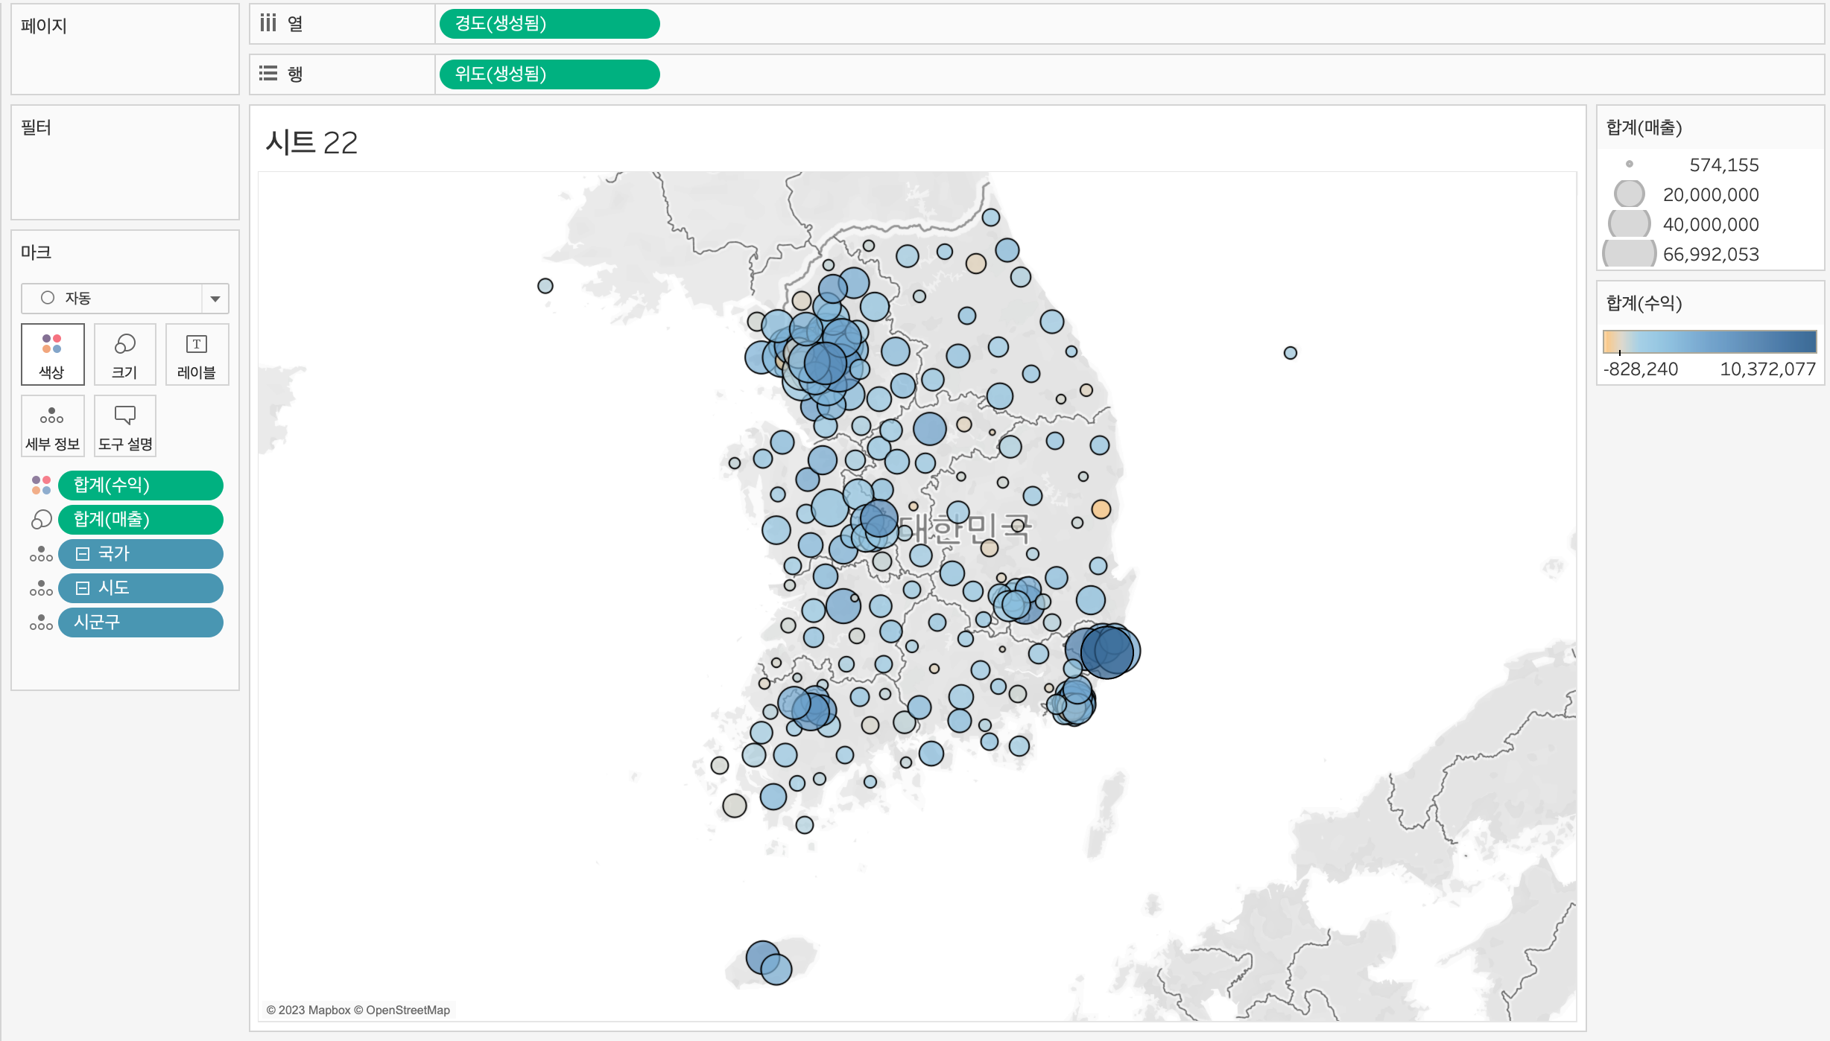Screen dimensions: 1830x1041
Task: Click color dots icon beside 합계(수익) pill
Action: pyautogui.click(x=41, y=486)
